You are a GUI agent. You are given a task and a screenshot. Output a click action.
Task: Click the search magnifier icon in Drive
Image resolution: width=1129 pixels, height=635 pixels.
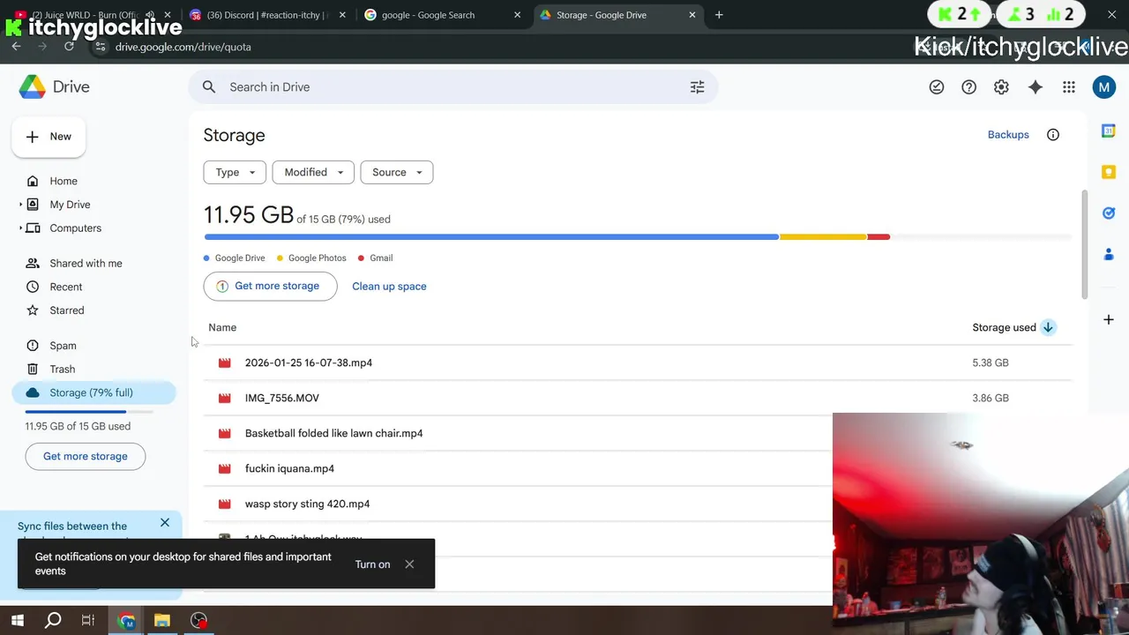(209, 86)
